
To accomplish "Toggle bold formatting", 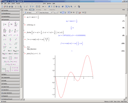I will click(61, 12).
